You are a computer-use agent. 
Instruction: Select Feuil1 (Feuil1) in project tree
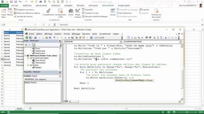click(x=40, y=60)
